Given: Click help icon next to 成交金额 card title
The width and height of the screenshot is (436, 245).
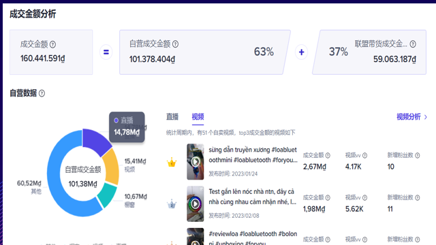Looking at the screenshot, I should [52, 44].
